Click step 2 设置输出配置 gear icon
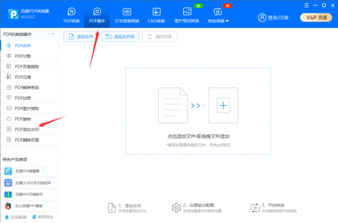The image size is (338, 223). tap(176, 208)
